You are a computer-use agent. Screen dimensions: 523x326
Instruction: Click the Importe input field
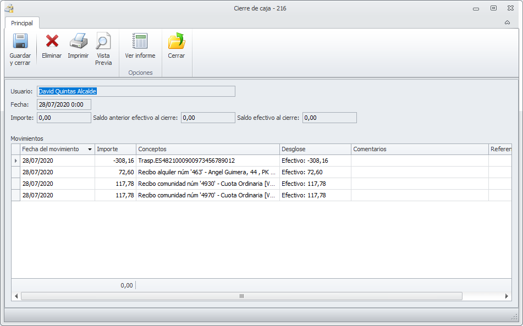tap(64, 118)
